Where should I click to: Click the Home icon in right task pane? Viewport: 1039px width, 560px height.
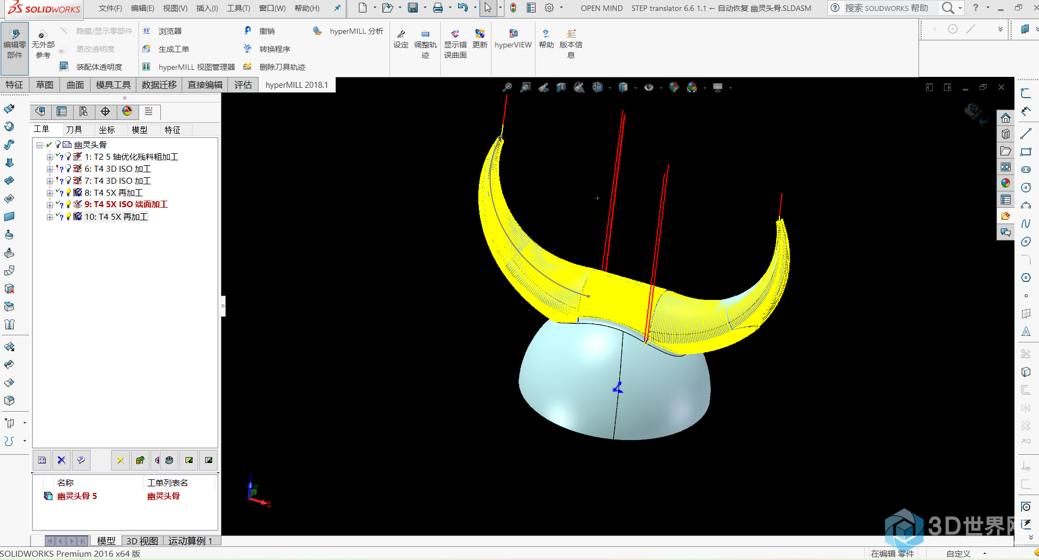tap(1006, 118)
